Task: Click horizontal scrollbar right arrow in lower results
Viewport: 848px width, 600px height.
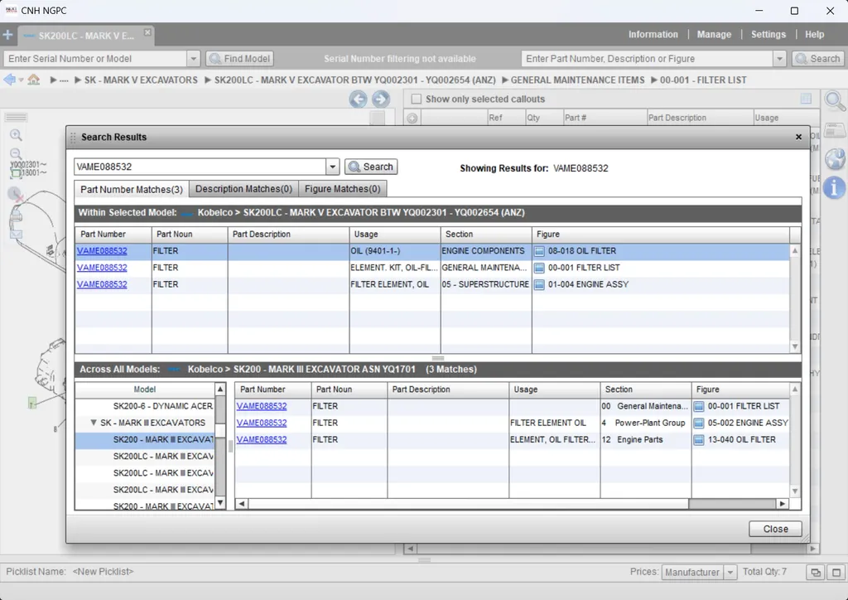Action: point(782,504)
